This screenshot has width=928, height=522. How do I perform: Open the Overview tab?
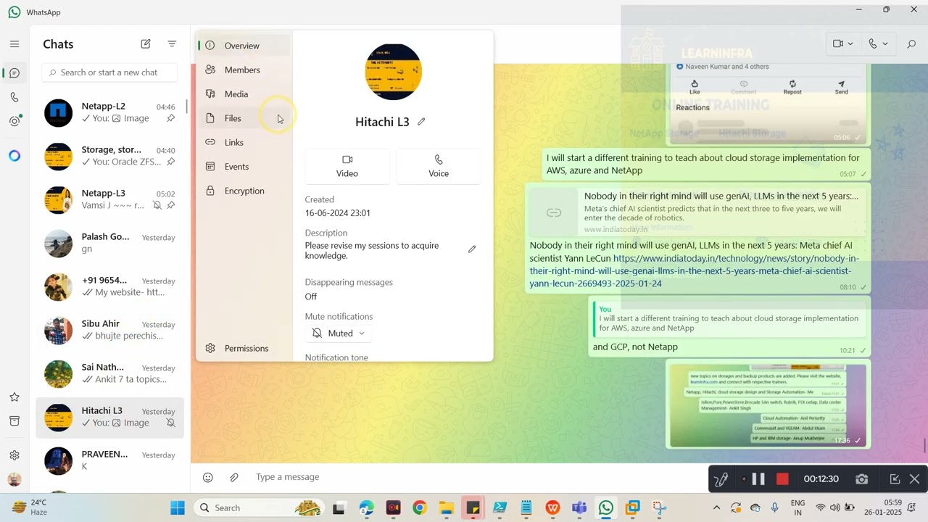pyautogui.click(x=244, y=46)
